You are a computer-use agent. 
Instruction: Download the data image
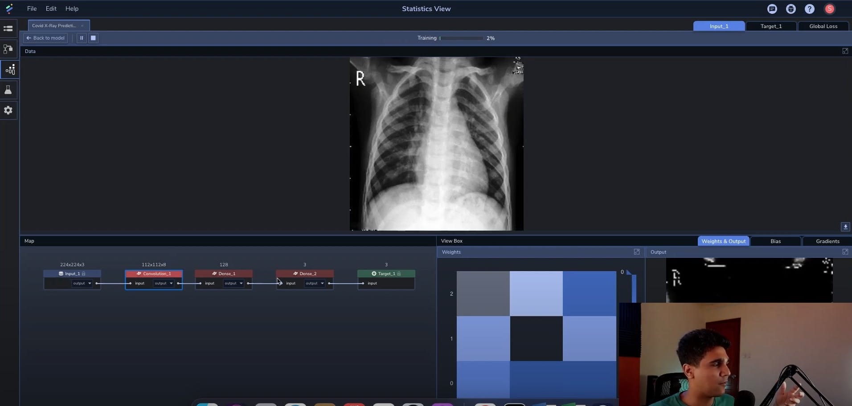click(x=845, y=227)
